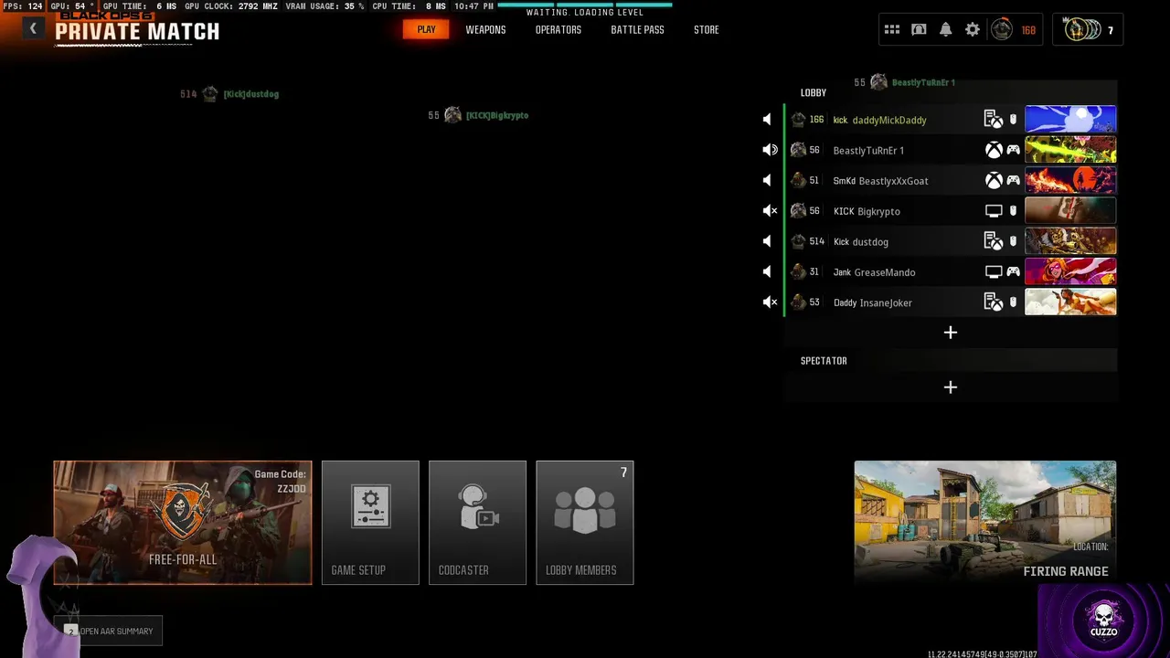Click BeastlyxXxGoat's red calling card
The width and height of the screenshot is (1170, 658).
click(x=1070, y=181)
